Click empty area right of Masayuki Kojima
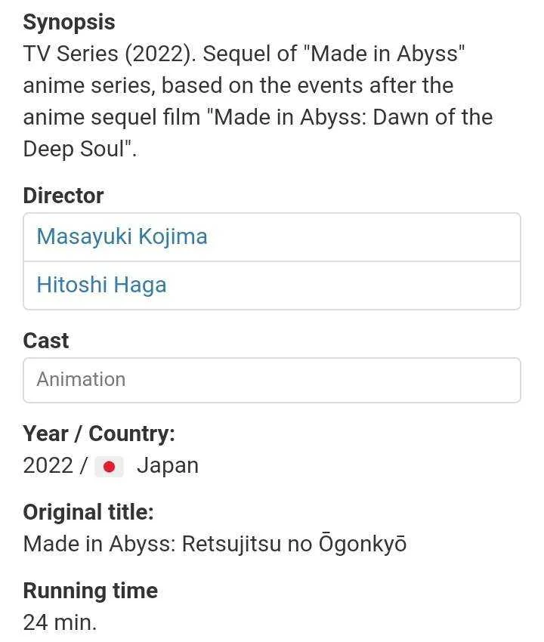Screen dimensions: 544x642 click(x=363, y=236)
